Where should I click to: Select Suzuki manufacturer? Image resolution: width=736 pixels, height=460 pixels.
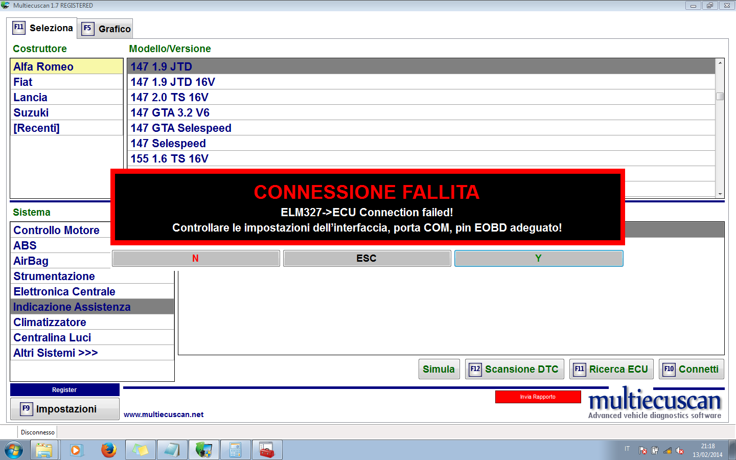[66, 112]
